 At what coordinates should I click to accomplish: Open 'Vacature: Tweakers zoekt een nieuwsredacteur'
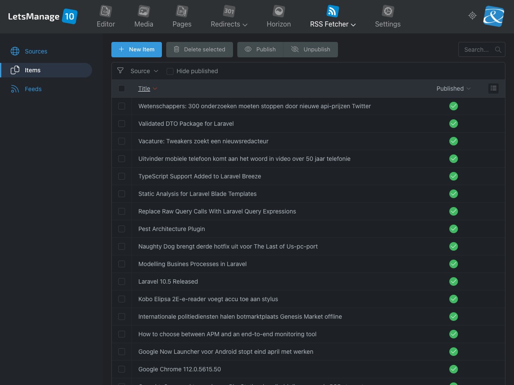pos(203,141)
